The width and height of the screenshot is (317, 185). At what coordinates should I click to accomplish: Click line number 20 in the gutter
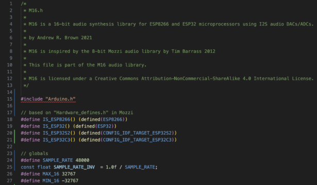pyautogui.click(x=9, y=133)
